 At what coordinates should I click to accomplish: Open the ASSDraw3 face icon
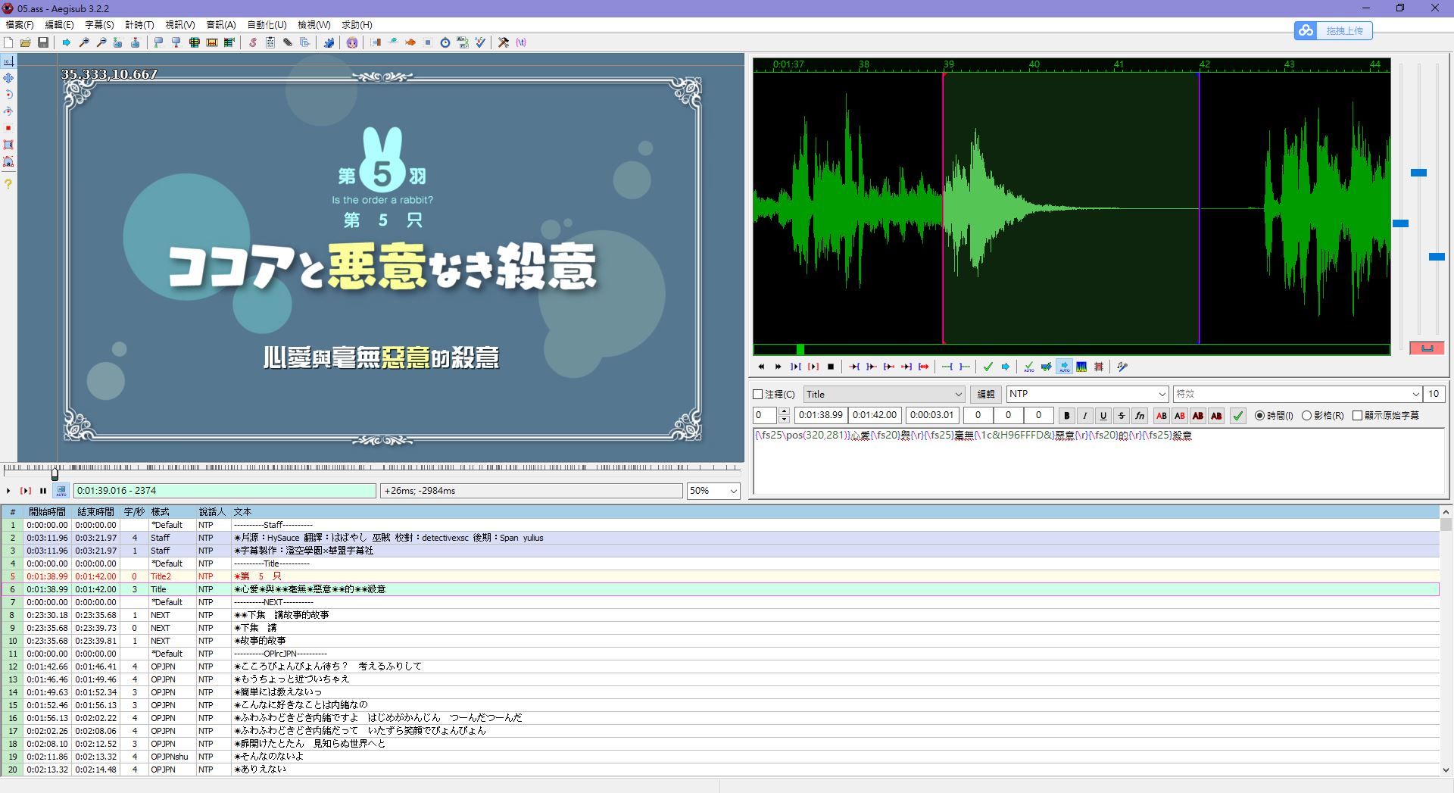[352, 42]
